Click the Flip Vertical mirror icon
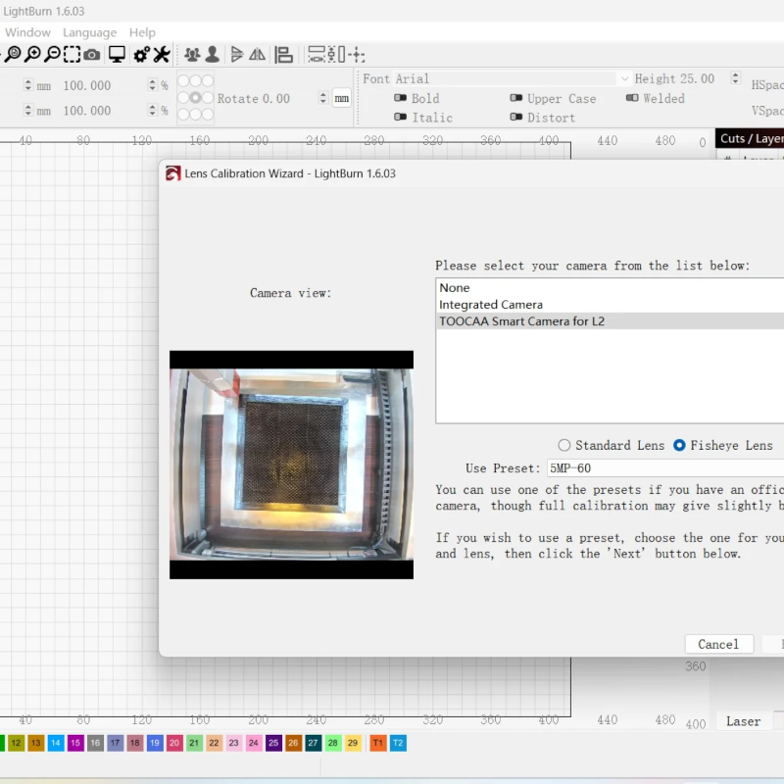This screenshot has height=784, width=784. click(236, 54)
